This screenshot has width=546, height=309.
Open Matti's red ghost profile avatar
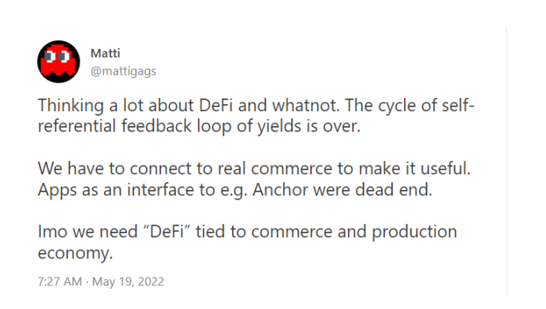coord(58,61)
